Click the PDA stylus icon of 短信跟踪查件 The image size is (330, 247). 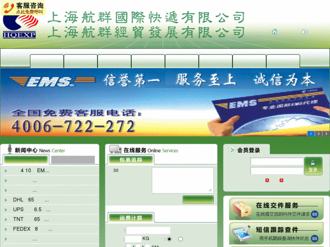coord(242,233)
